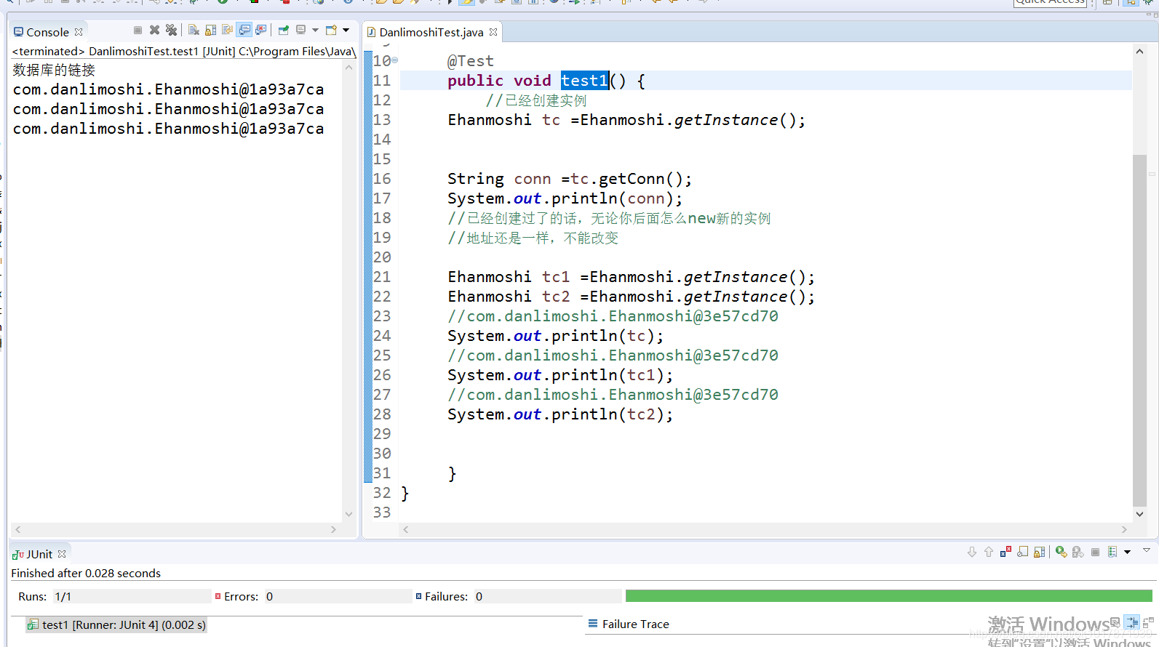The image size is (1159, 647).
Task: Click Remove Launch icon in Console toolbar
Action: click(154, 30)
